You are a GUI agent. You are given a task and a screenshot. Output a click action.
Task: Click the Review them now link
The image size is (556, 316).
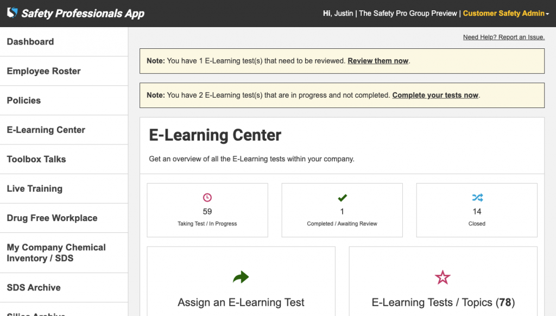378,61
